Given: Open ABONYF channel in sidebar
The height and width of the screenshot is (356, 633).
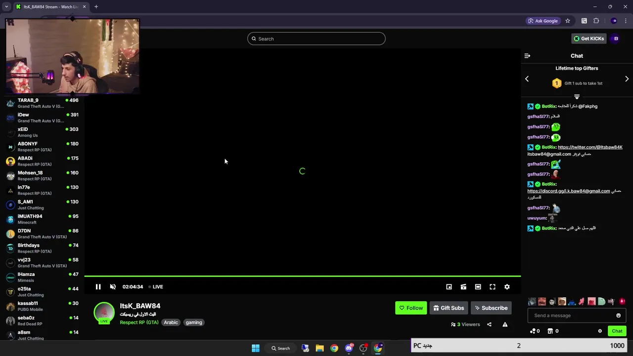Looking at the screenshot, I should (42, 147).
